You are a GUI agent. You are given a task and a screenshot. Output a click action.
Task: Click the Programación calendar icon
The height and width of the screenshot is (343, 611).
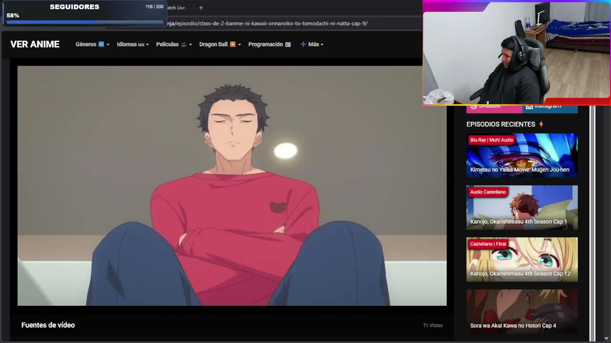pos(288,44)
